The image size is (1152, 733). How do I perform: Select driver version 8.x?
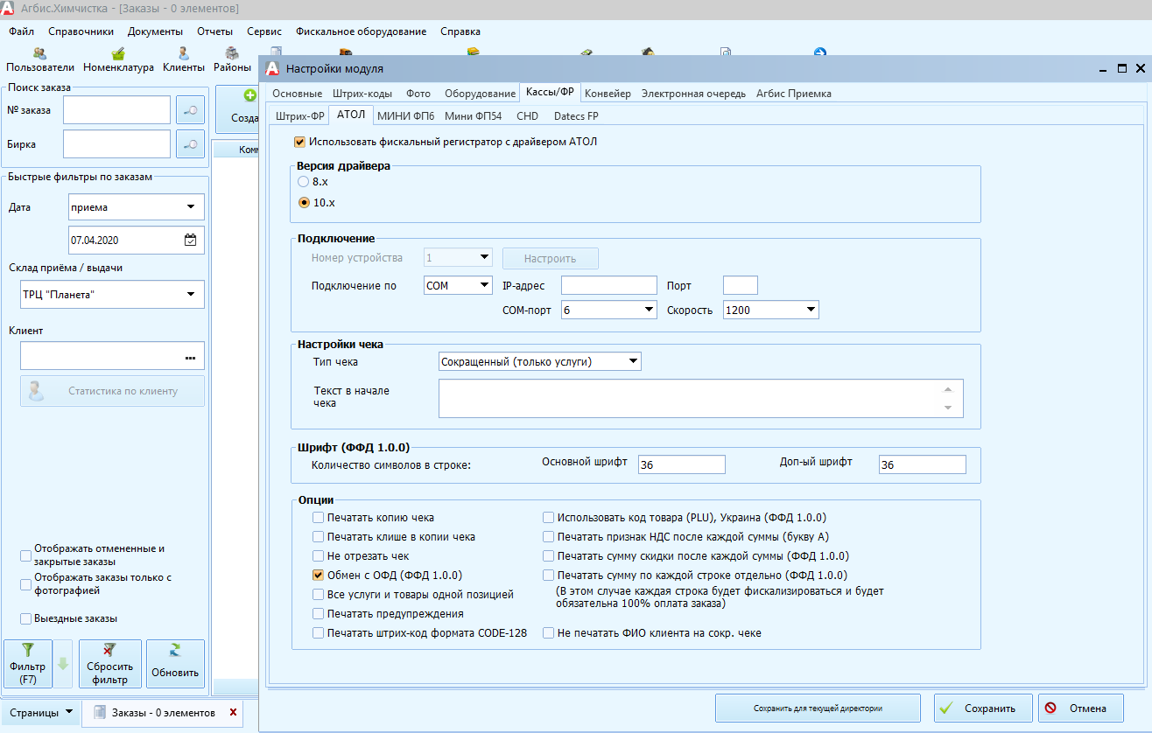pos(304,182)
